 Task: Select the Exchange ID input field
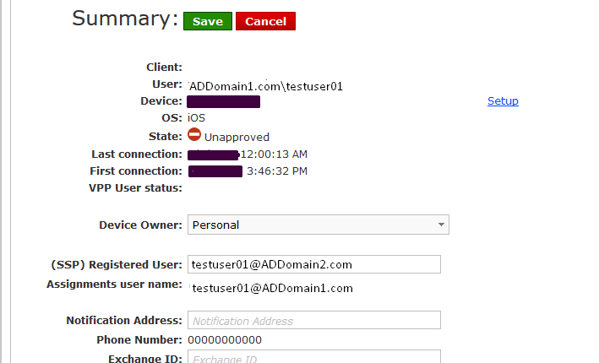[313, 357]
